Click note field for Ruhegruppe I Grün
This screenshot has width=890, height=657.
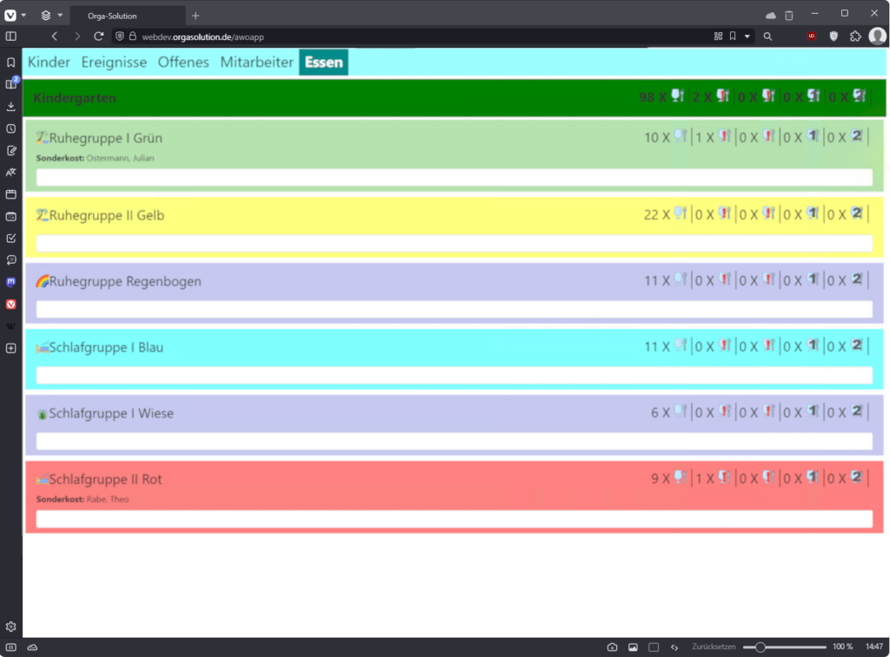pyautogui.click(x=454, y=177)
